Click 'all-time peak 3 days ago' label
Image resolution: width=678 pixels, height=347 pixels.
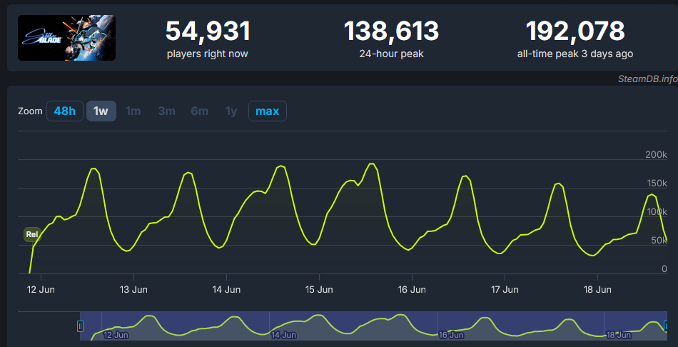pyautogui.click(x=575, y=54)
